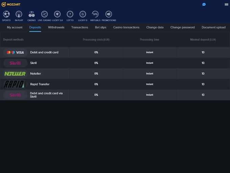Open the Casino cherries icon
This screenshot has height=173, width=230.
click(x=31, y=14)
